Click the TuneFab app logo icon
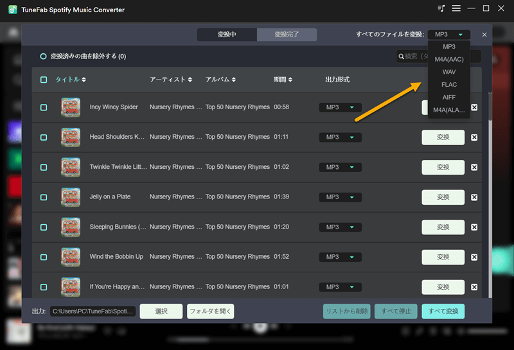The width and height of the screenshot is (514, 350). 13,10
